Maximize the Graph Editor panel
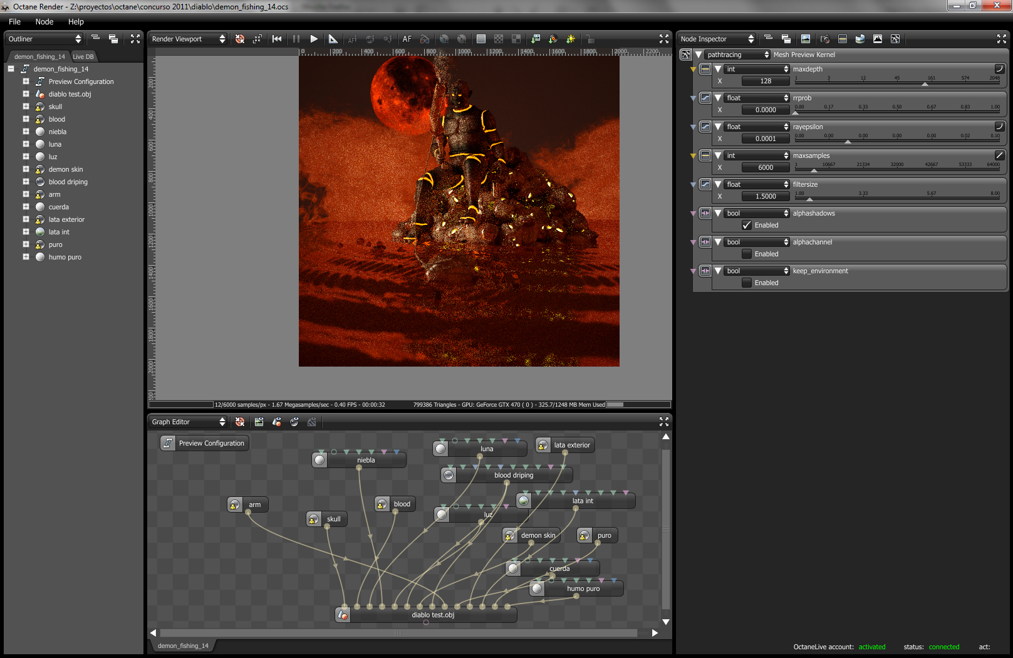Screen dimensions: 1013x658 click(664, 422)
